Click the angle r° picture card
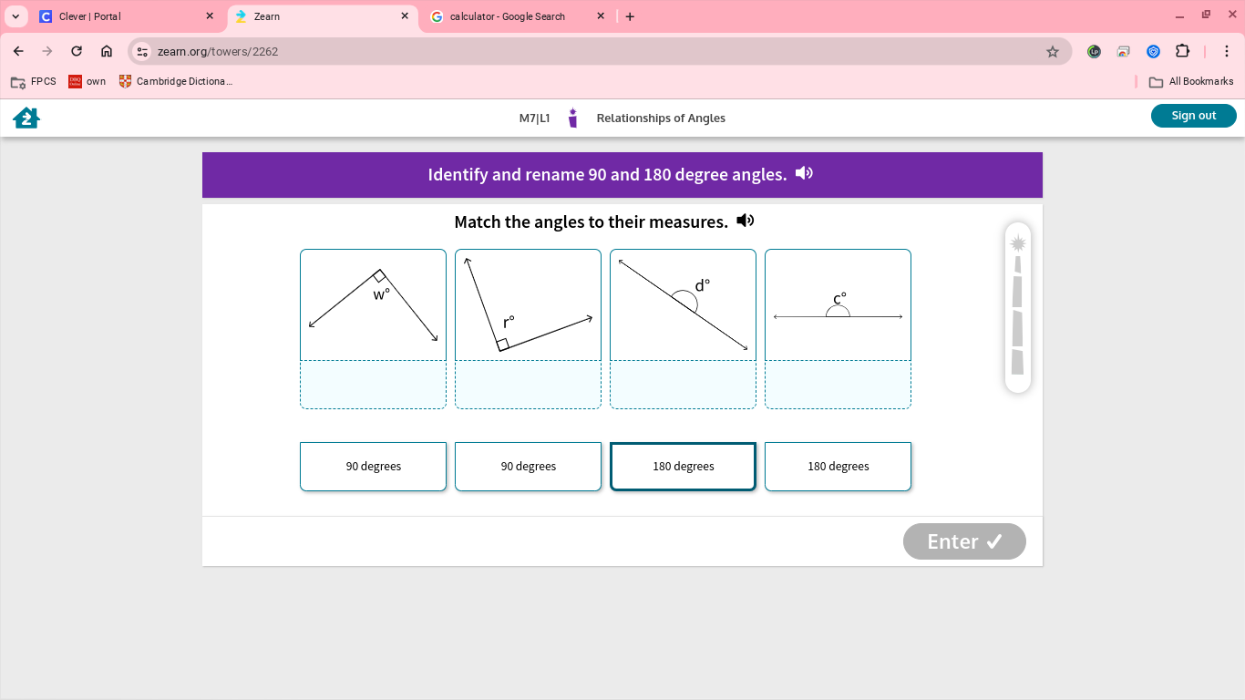The height and width of the screenshot is (700, 1245). (x=529, y=304)
